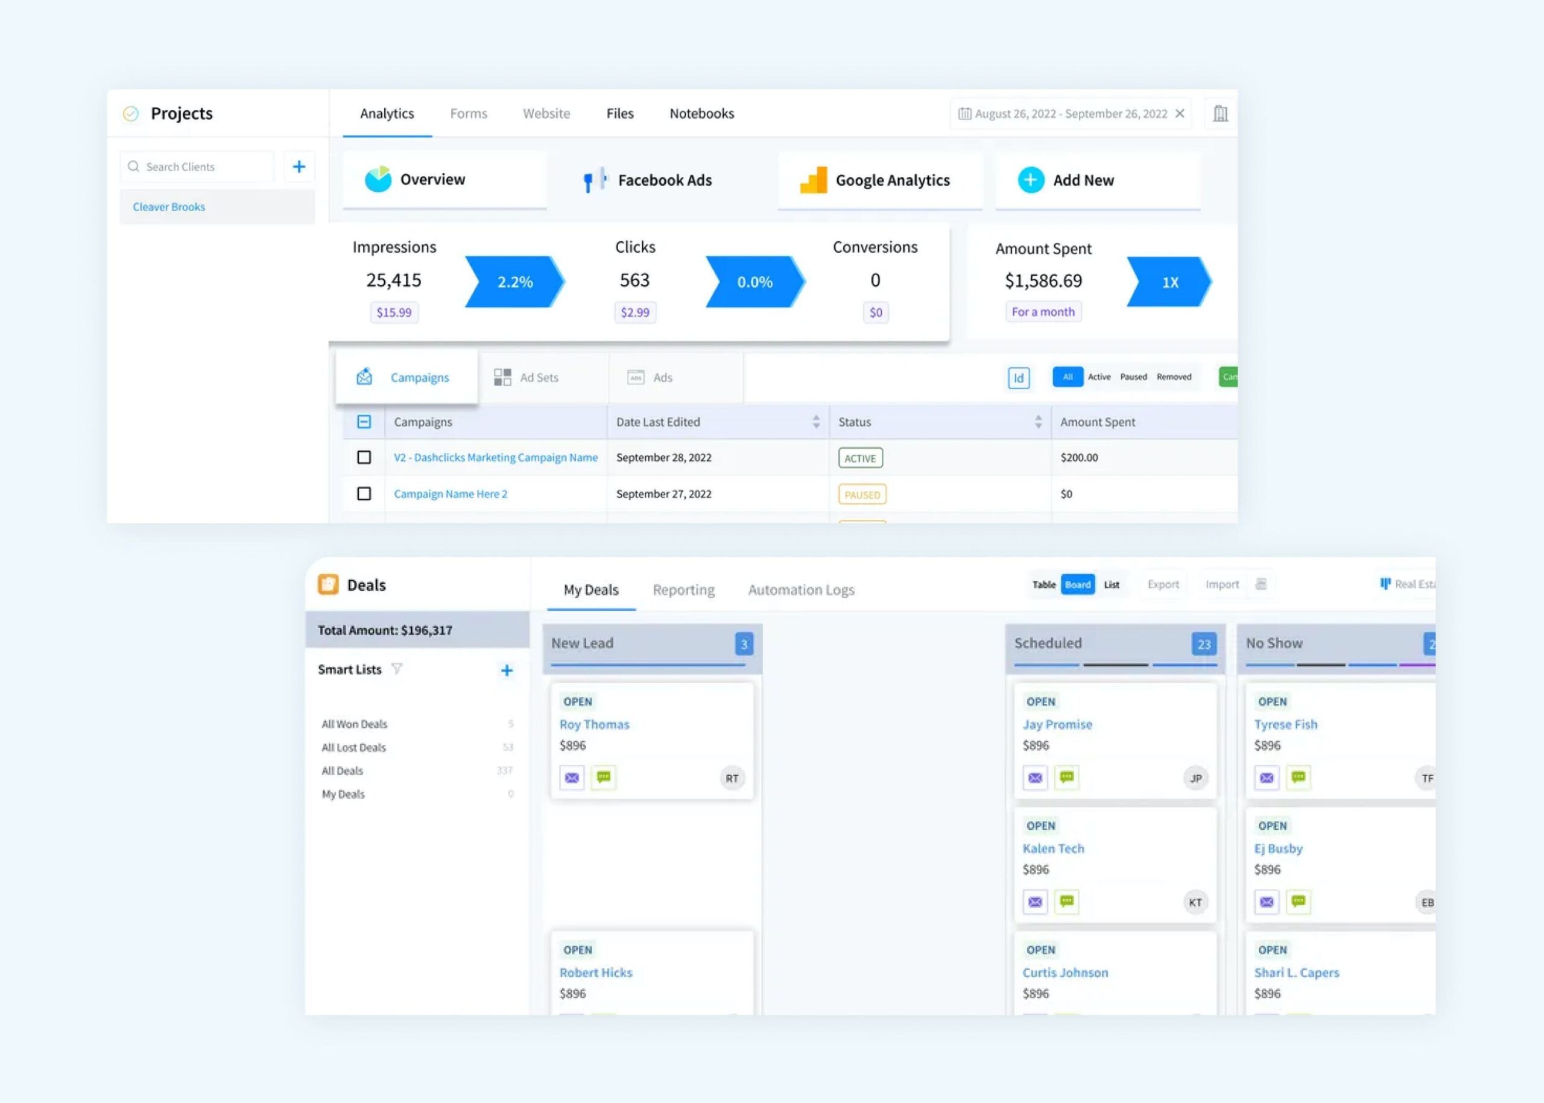The image size is (1544, 1103).
Task: Select the All status filter
Action: click(1068, 377)
